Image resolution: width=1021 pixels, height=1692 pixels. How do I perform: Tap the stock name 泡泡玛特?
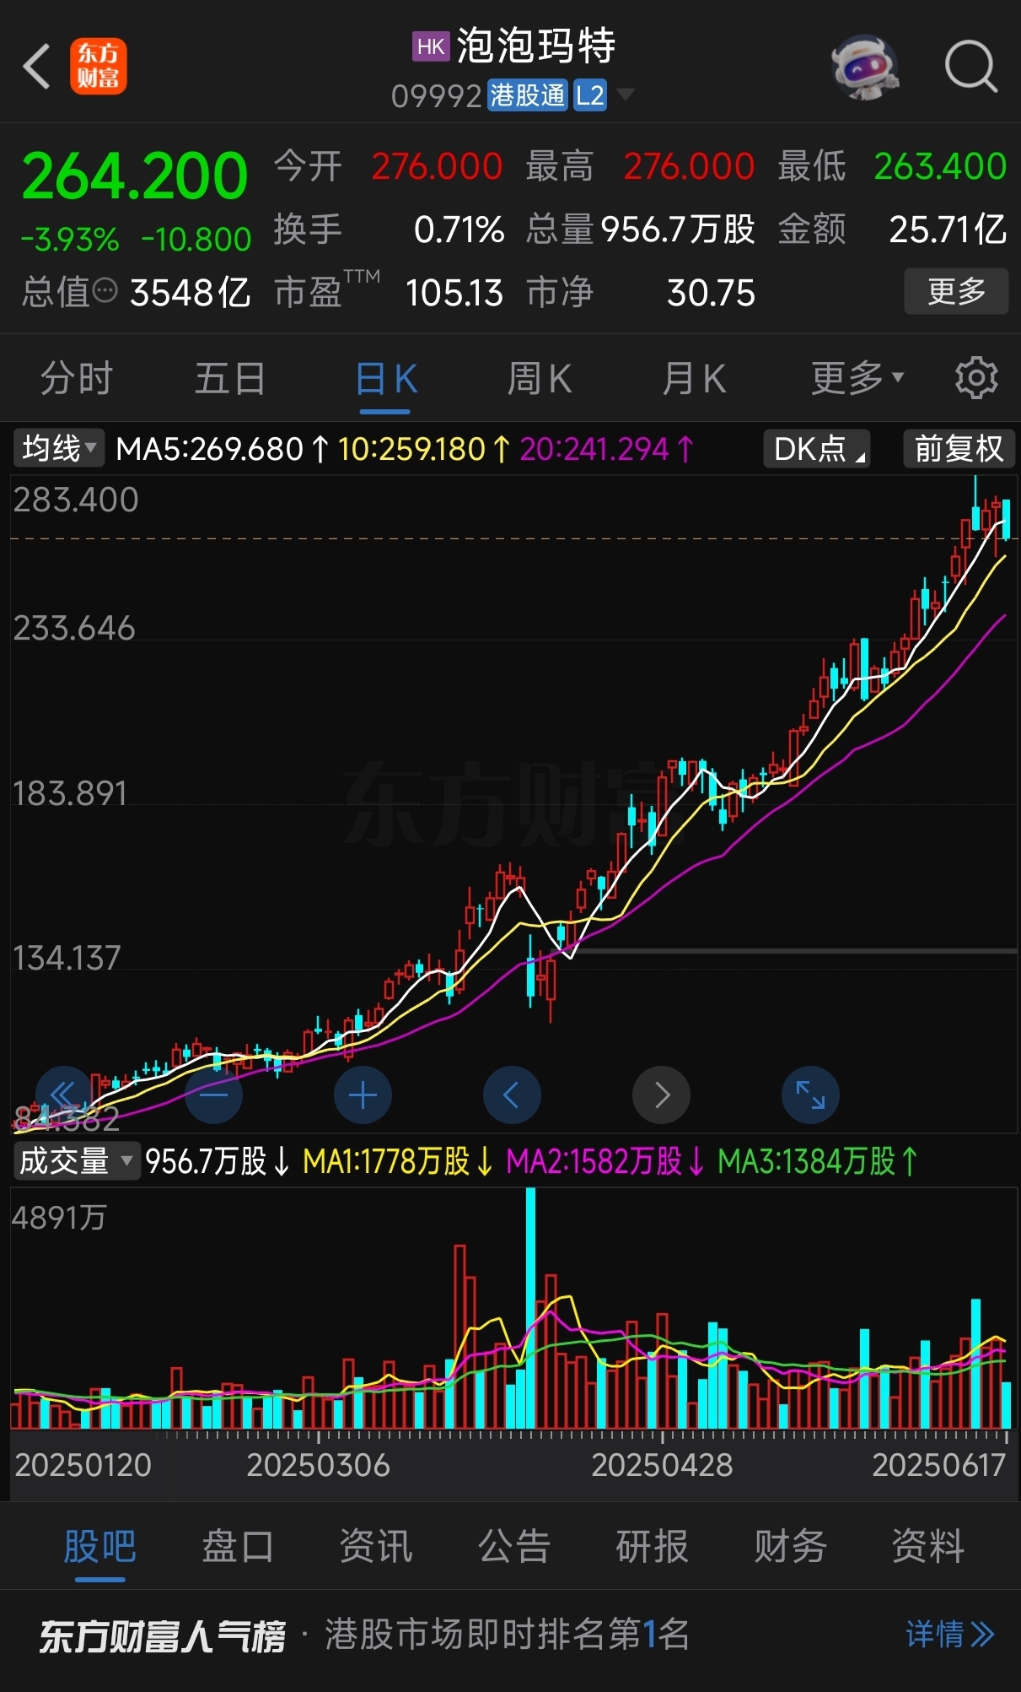tap(536, 46)
